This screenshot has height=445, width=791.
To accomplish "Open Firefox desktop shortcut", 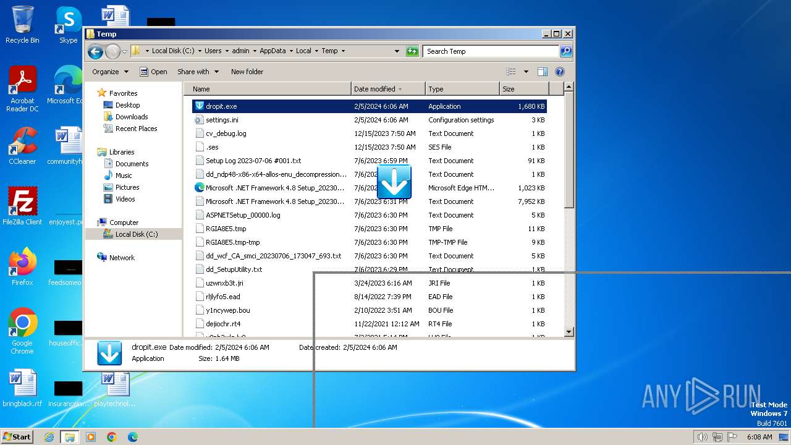I will click(22, 267).
